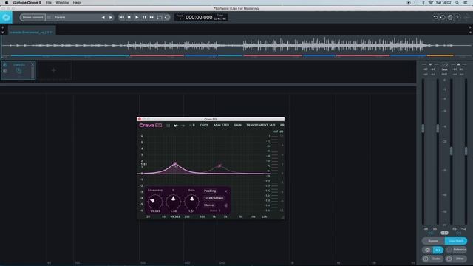
Task: Open TRANSPARENT M/S mode dropdown
Action: (x=261, y=125)
